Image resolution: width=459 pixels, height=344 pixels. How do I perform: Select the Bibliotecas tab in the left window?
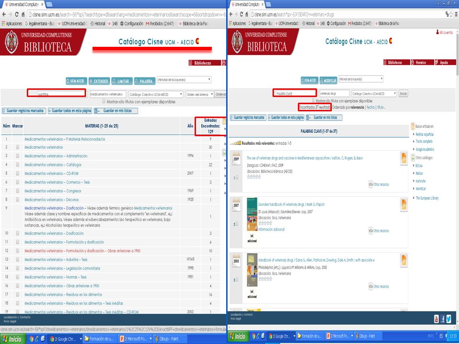[205, 63]
